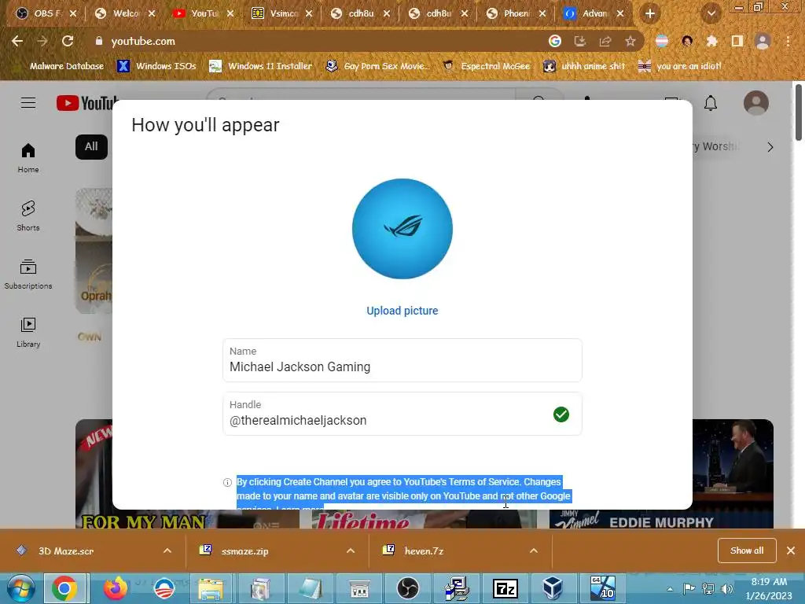The width and height of the screenshot is (805, 604).
Task: Expand options for ssmaze.zip download
Action: [x=351, y=551]
